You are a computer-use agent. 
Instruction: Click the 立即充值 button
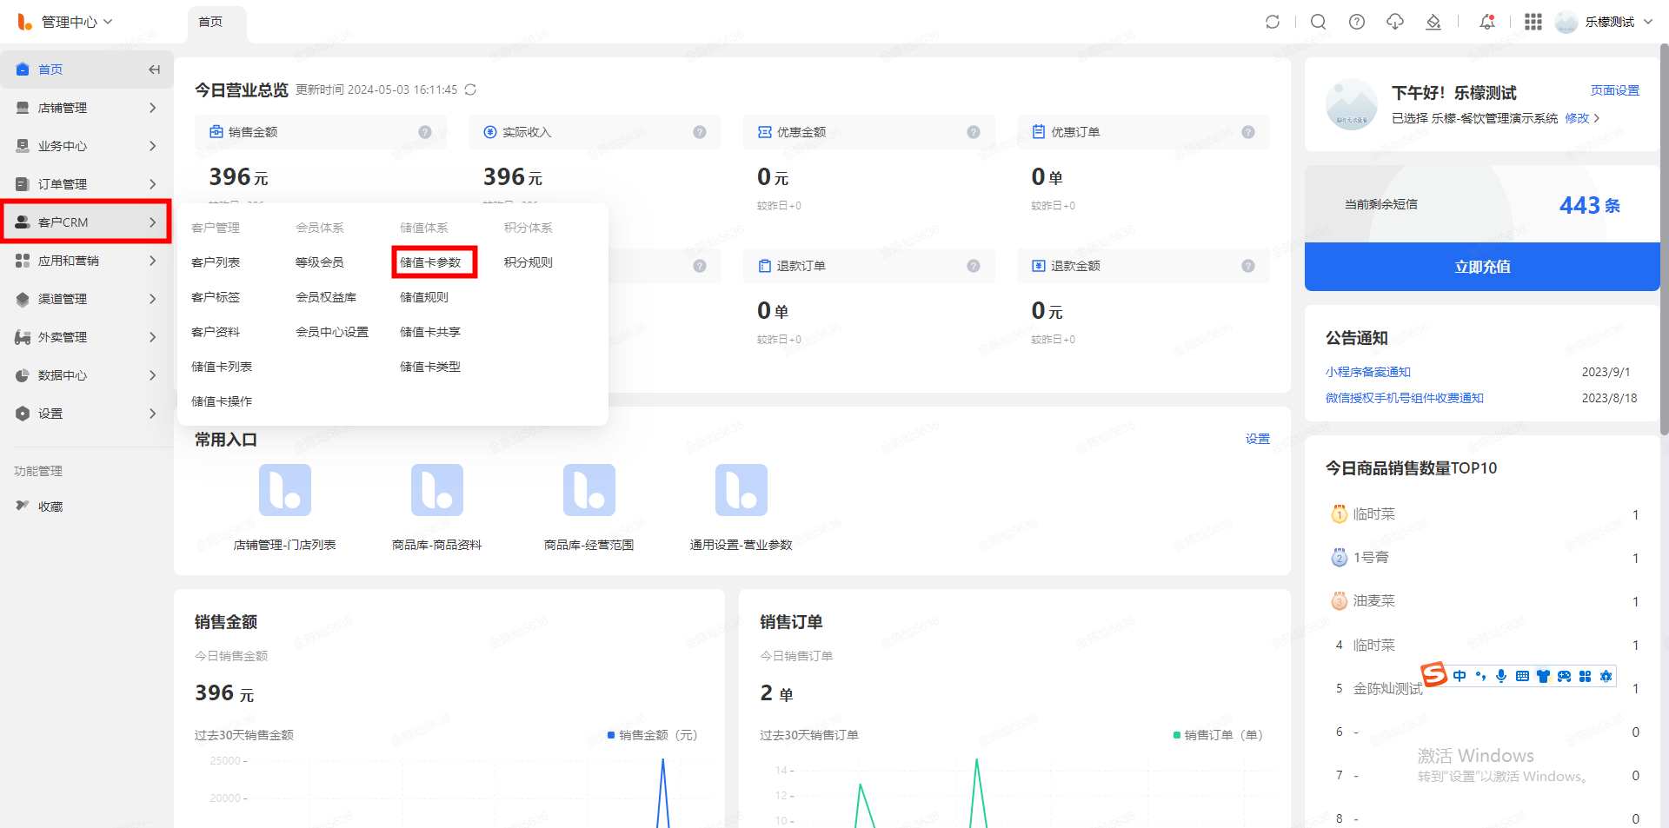click(1482, 267)
